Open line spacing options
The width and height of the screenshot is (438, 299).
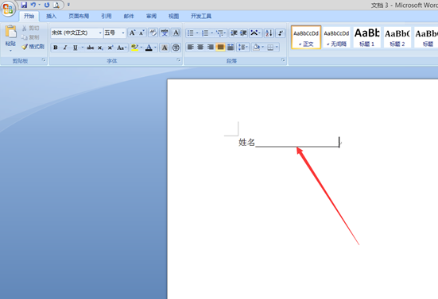pyautogui.click(x=243, y=47)
